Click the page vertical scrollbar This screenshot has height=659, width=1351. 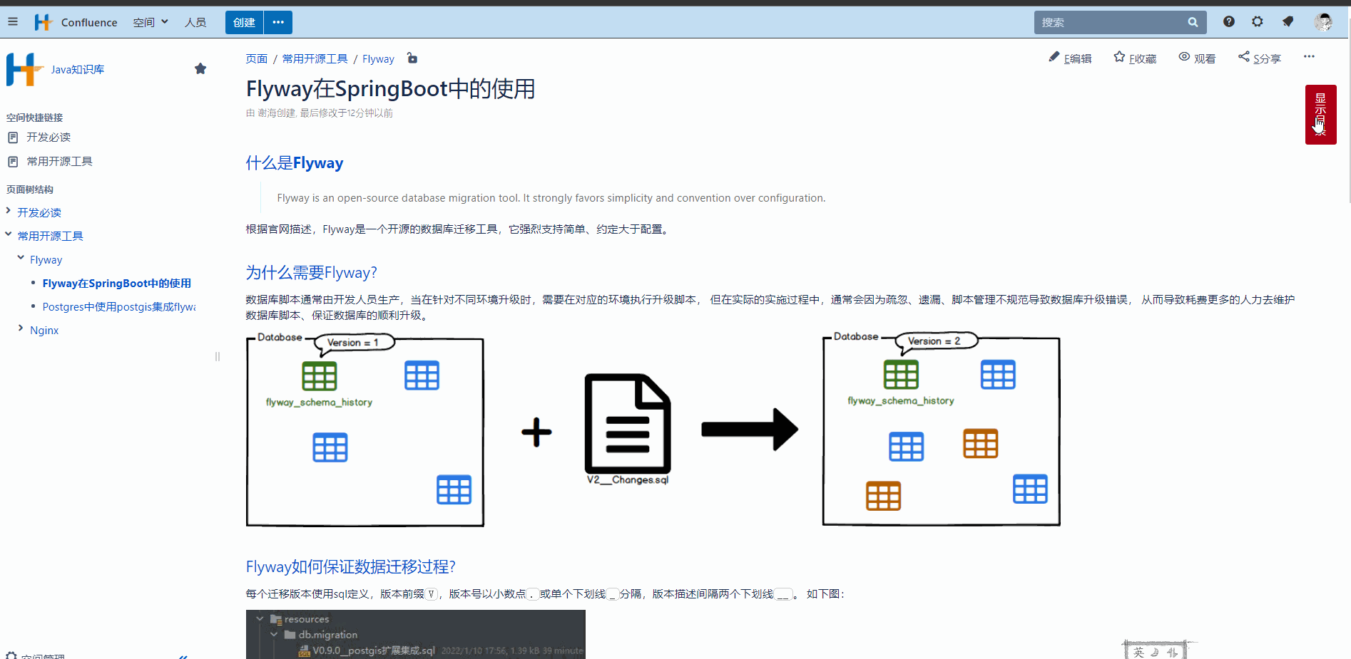pos(1348,121)
